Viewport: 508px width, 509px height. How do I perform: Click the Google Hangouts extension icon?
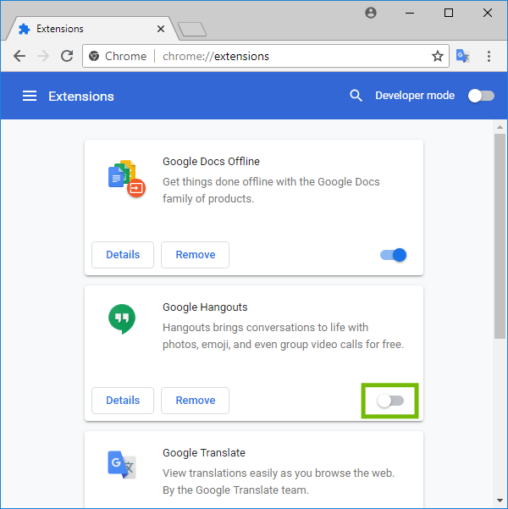(x=122, y=318)
